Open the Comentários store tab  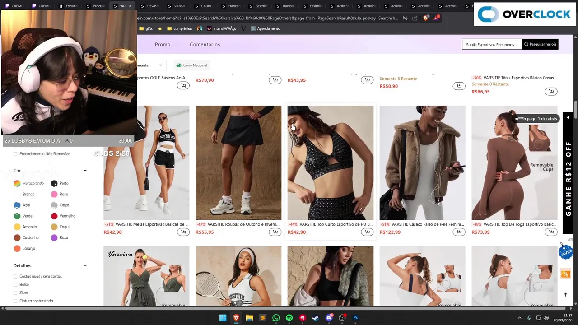click(x=205, y=44)
